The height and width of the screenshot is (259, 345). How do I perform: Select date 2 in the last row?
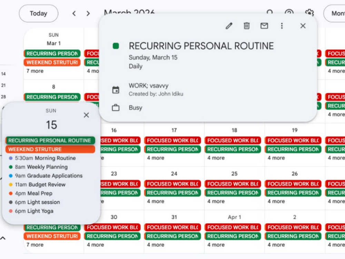295,217
